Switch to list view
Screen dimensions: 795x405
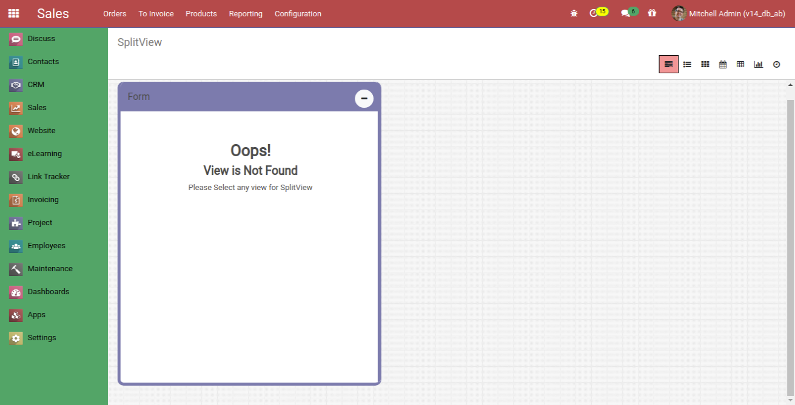click(687, 64)
